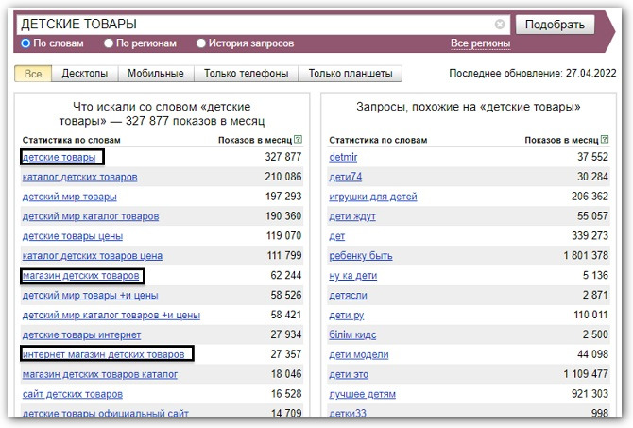This screenshot has width=633, height=428.
Task: Switch to the "Мобильные" tab
Action: click(x=155, y=74)
